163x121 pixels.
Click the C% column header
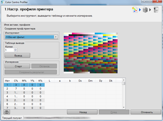(16, 81)
